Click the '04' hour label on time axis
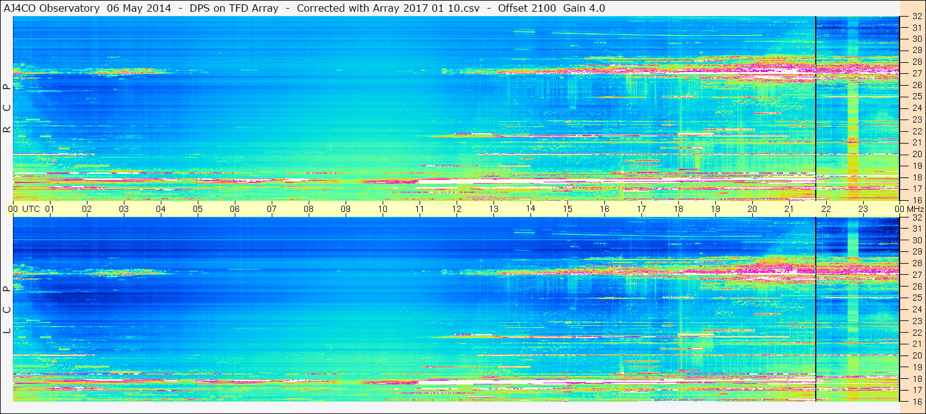Screen dimensions: 926x414 coord(161,209)
